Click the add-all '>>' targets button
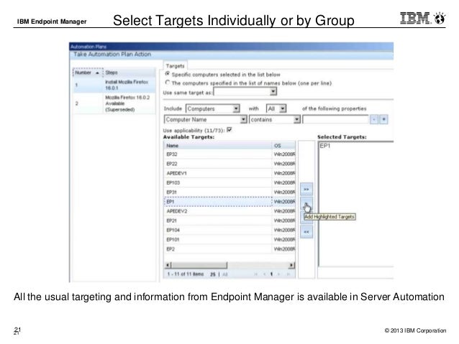The width and height of the screenshot is (459, 344). [x=306, y=190]
